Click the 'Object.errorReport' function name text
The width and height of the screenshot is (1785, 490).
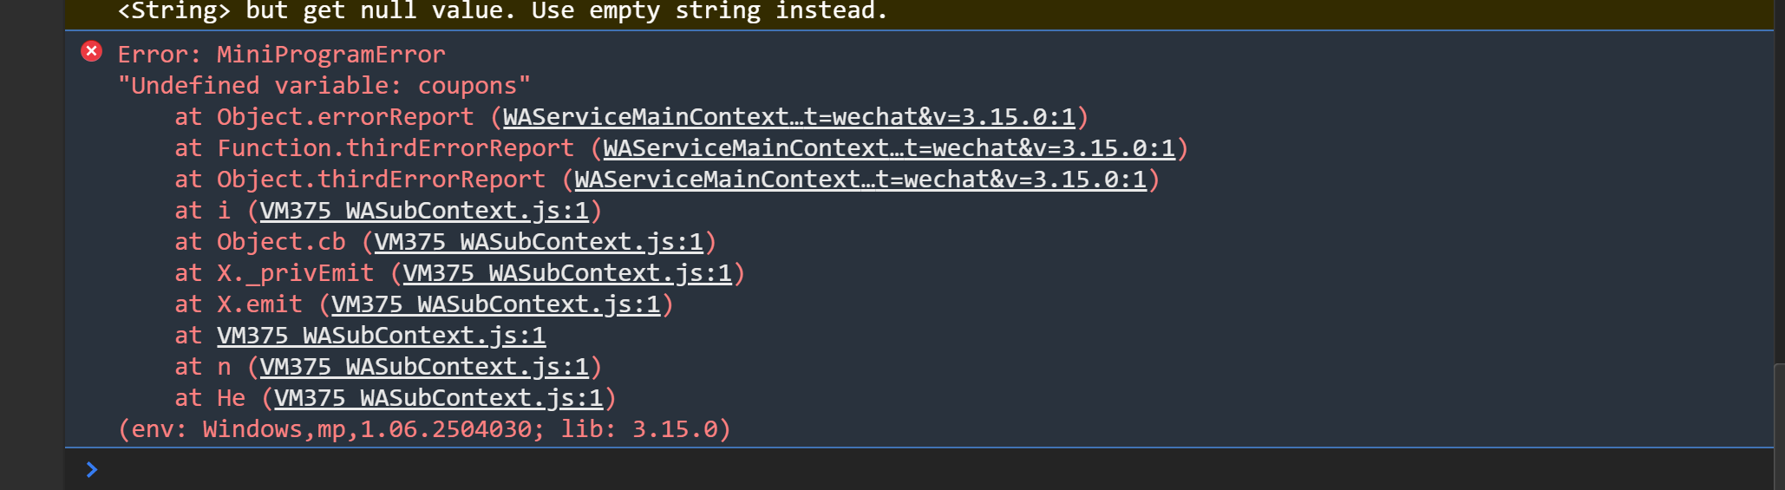coord(345,117)
